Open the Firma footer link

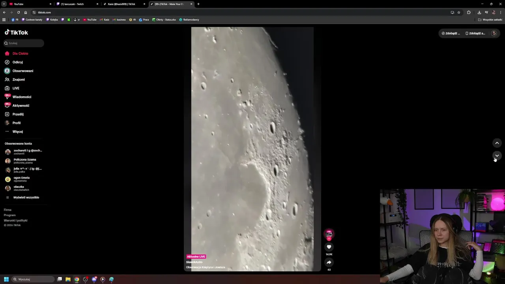[x=7, y=210]
